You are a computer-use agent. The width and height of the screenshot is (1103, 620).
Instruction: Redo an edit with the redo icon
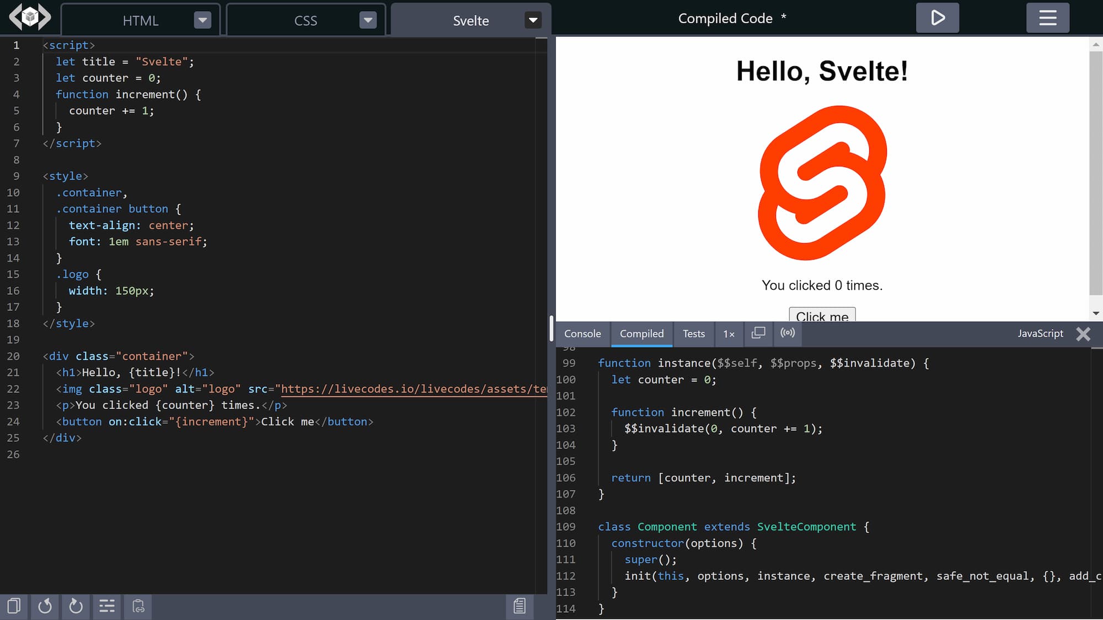tap(76, 606)
